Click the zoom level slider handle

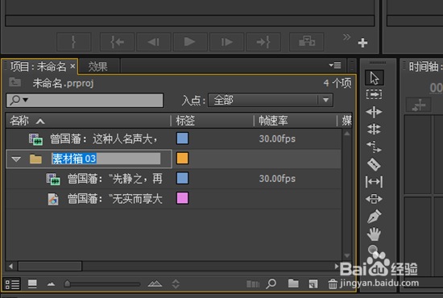[67, 284]
